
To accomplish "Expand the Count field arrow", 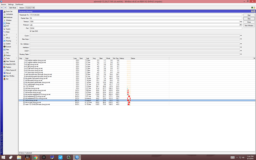I will tap(241, 36).
